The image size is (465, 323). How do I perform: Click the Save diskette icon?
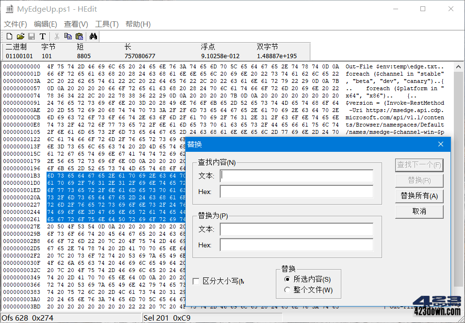31,36
